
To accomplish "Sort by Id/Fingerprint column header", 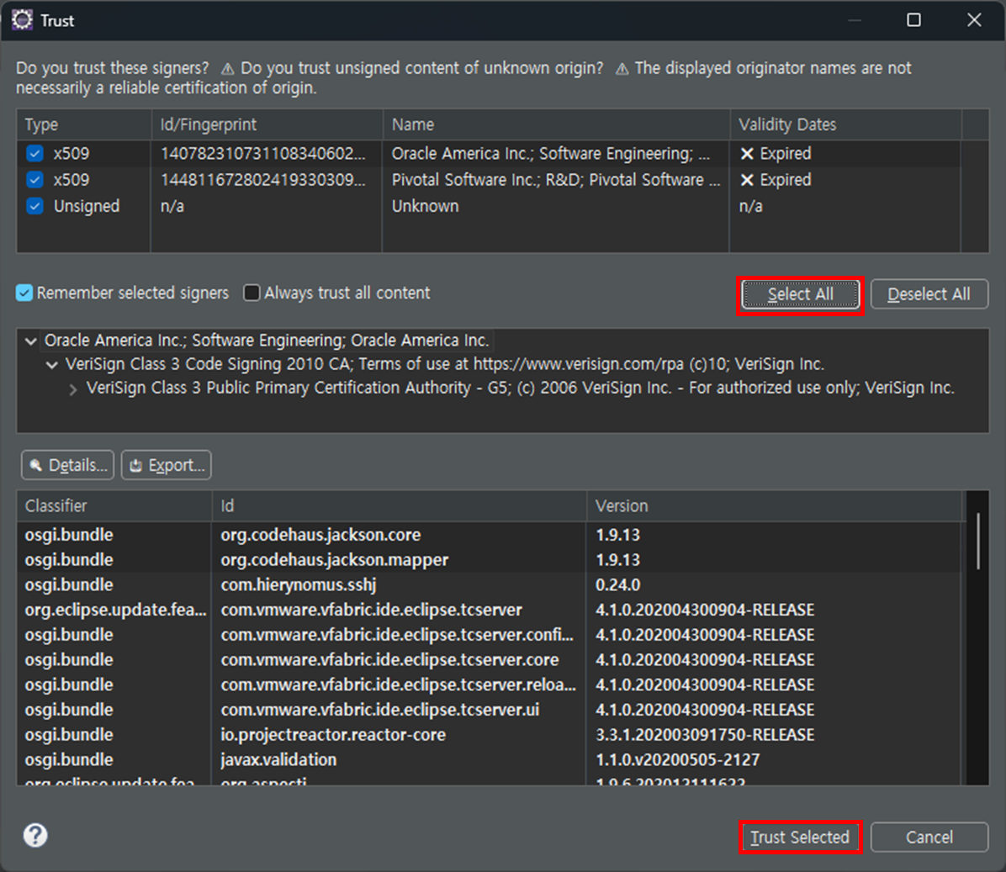I will pos(267,124).
